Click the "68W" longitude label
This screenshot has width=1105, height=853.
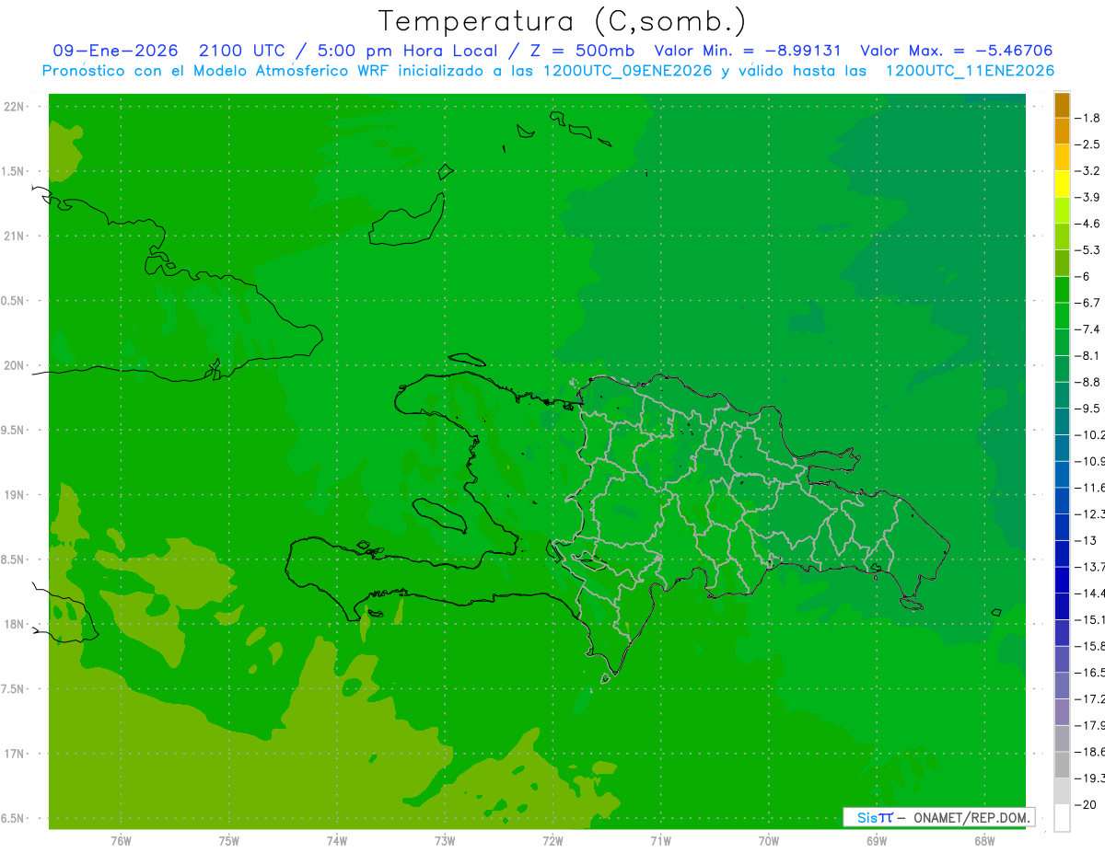[x=984, y=841]
